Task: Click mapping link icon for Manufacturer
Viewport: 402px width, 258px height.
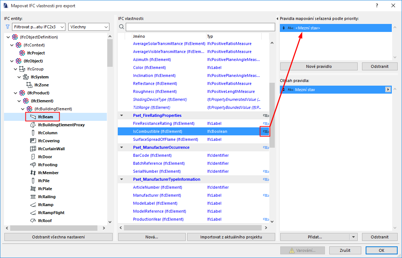Action: click(266, 195)
